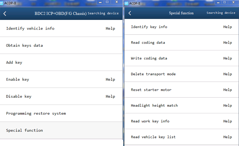The height and width of the screenshot is (146, 239).
Task: Open Read work key info
Action: (x=150, y=121)
